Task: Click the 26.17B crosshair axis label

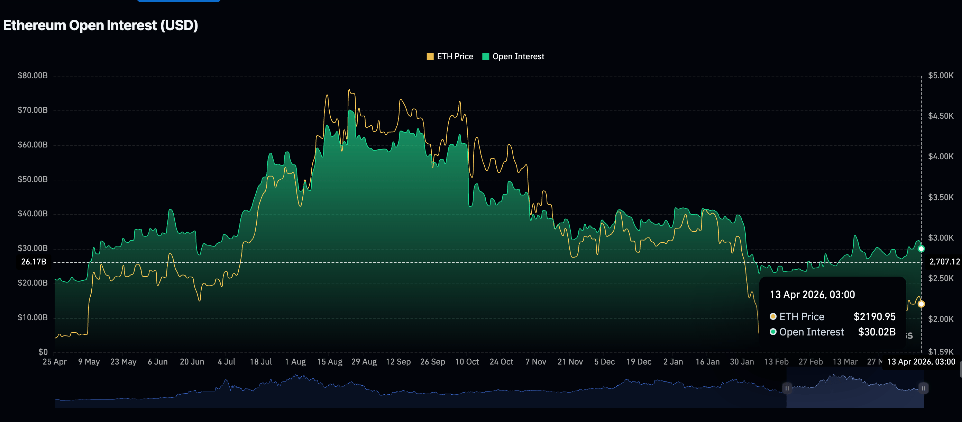Action: (34, 262)
